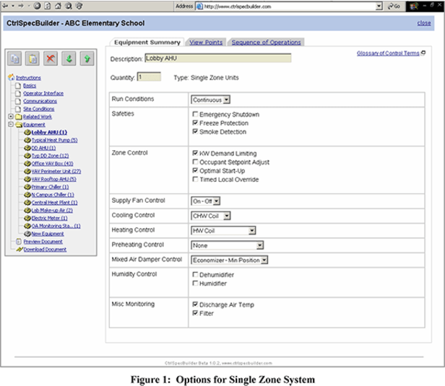The image size is (445, 386).
Task: Click the red X delete icon
Action: click(51, 57)
